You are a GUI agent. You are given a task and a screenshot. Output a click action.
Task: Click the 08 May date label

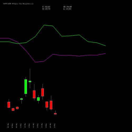pyautogui.click(x=17, y=125)
